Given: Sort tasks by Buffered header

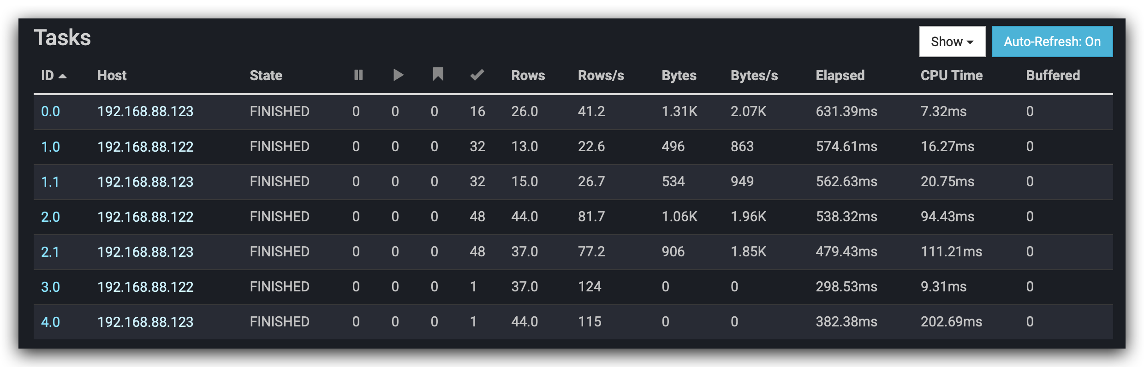Looking at the screenshot, I should pos(1053,76).
